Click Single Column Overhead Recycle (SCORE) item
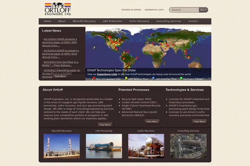The image size is (250, 166). pyautogui.click(x=141, y=107)
